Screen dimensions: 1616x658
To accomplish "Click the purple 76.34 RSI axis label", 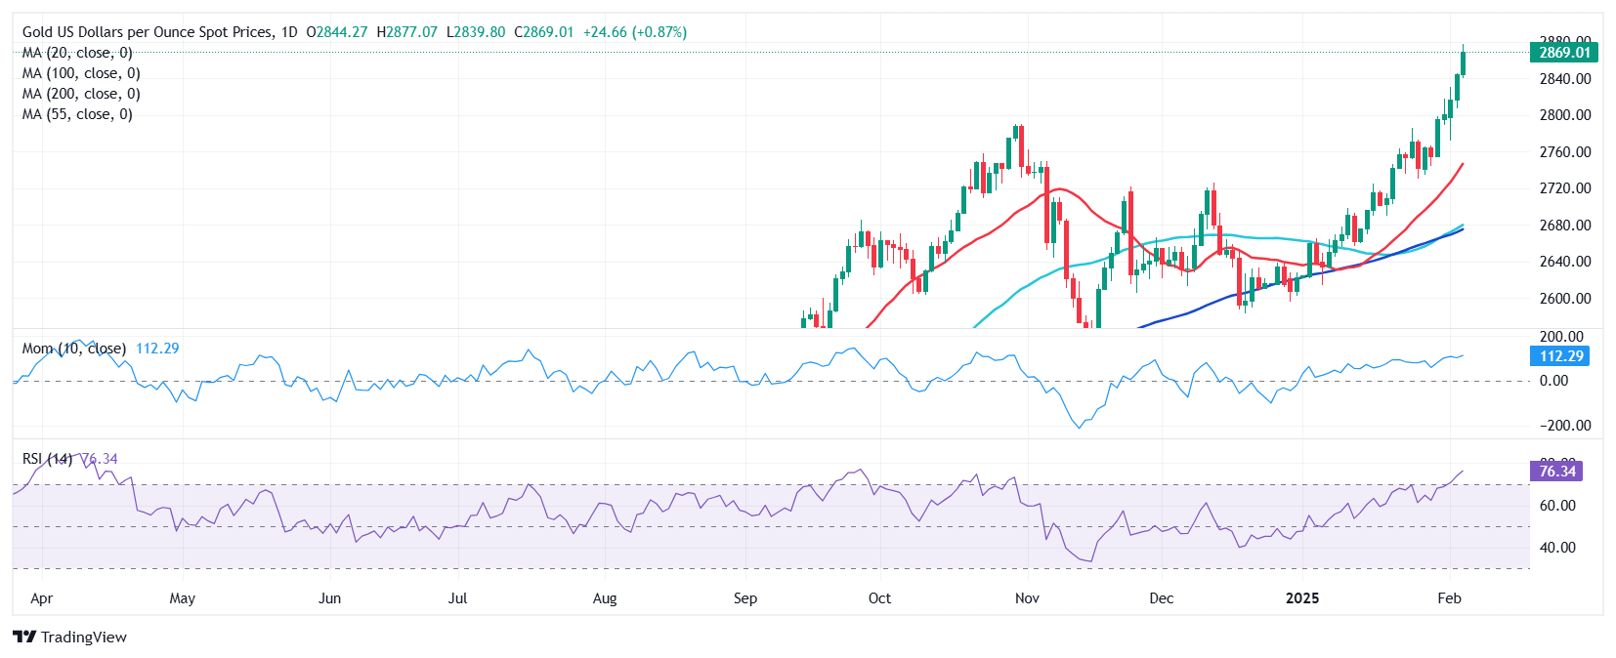I will coord(1556,472).
